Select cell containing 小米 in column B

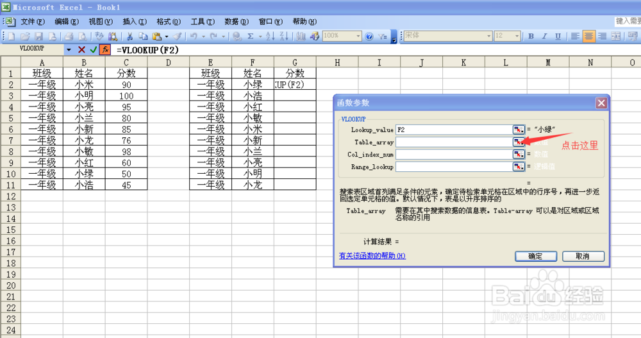pos(84,84)
